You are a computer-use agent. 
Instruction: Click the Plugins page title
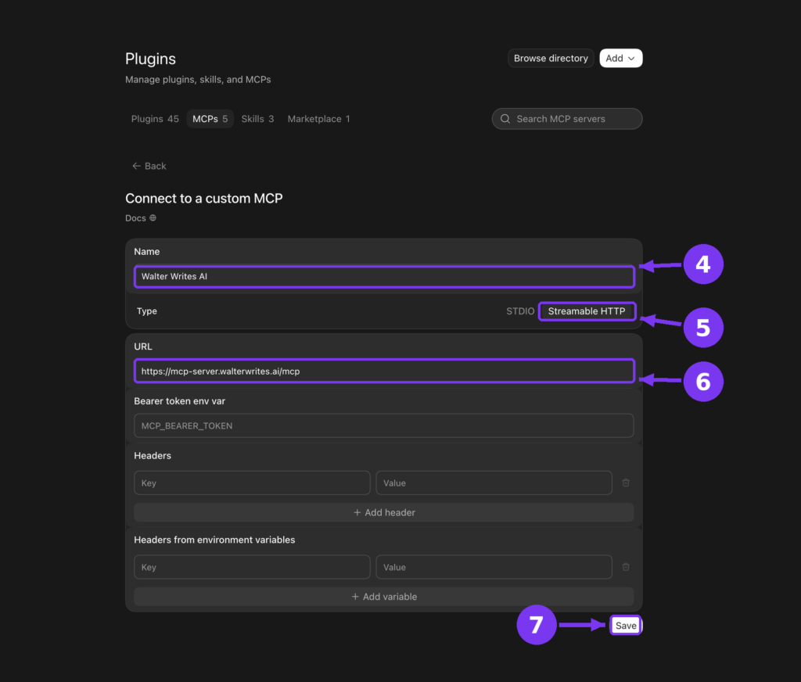(x=150, y=59)
